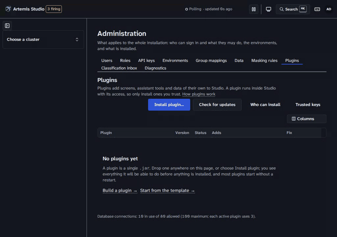Collapse the sidebar with the panel icon

[x=7, y=26]
